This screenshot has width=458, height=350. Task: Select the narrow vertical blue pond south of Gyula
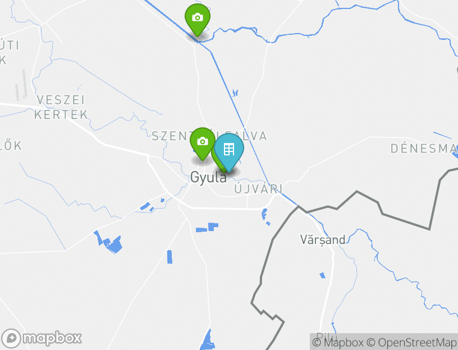coord(170,257)
